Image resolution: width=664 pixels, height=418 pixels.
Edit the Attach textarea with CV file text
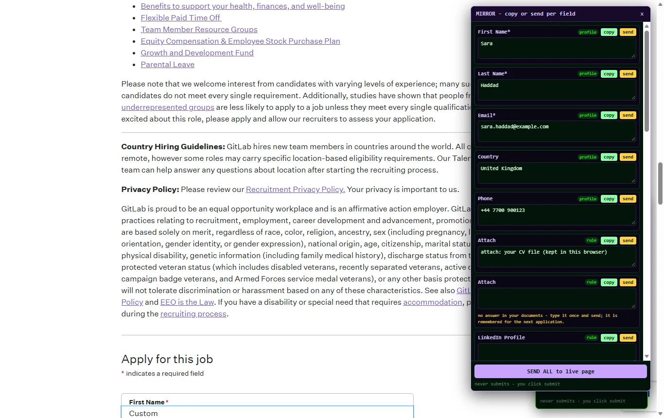pyautogui.click(x=557, y=257)
